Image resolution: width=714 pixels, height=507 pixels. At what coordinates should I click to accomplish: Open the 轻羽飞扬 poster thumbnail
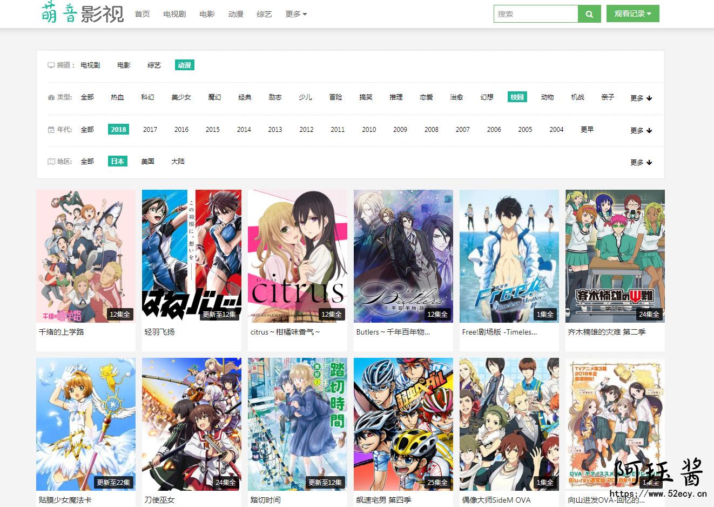tap(191, 255)
